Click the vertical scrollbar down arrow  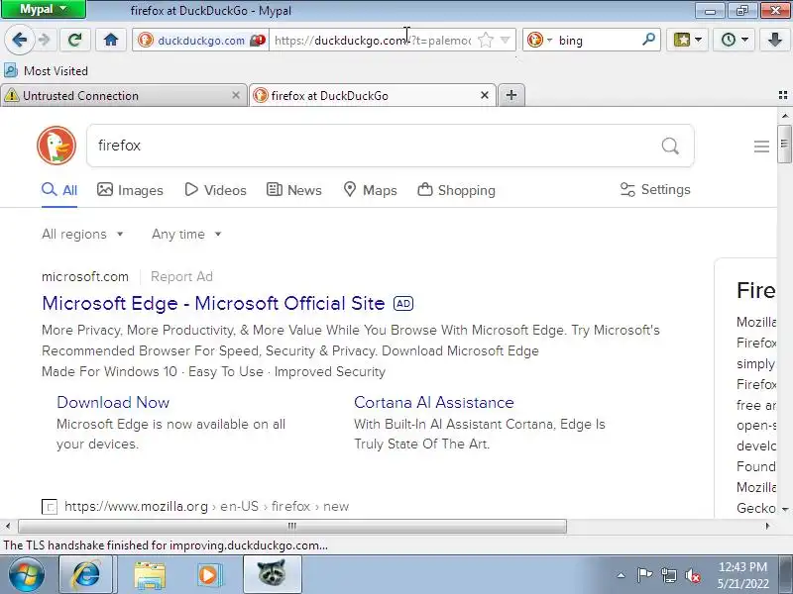pos(785,509)
